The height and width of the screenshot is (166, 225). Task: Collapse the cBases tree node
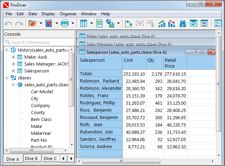[x=7, y=78]
